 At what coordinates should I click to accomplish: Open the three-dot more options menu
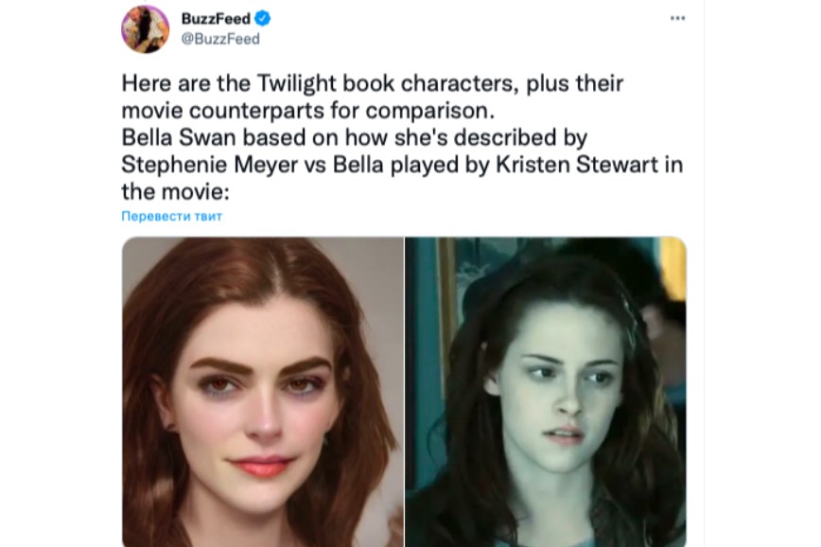pos(677,18)
